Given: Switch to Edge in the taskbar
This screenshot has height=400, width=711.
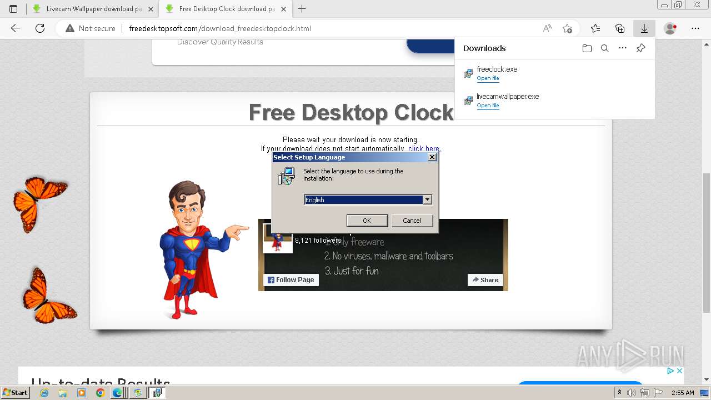Looking at the screenshot, I should tap(117, 393).
